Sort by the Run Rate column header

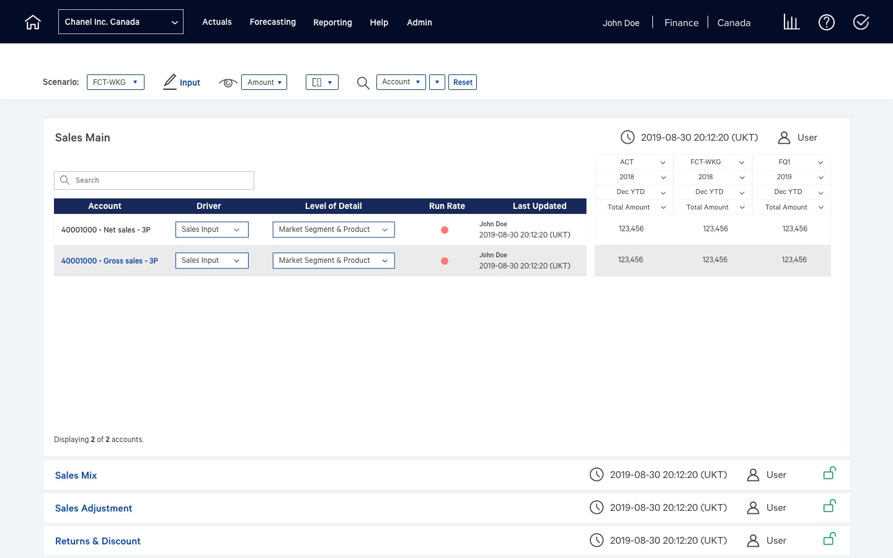[447, 206]
